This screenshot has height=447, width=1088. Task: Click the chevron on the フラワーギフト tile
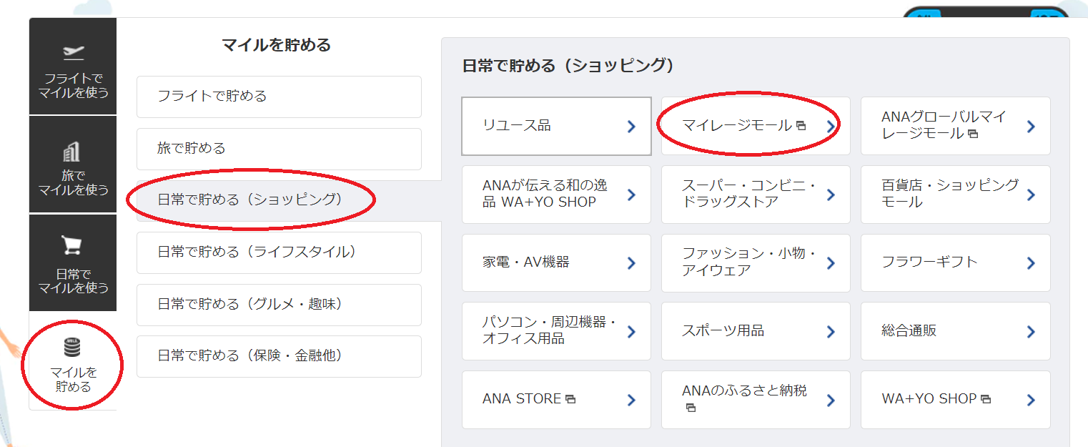tap(1030, 263)
